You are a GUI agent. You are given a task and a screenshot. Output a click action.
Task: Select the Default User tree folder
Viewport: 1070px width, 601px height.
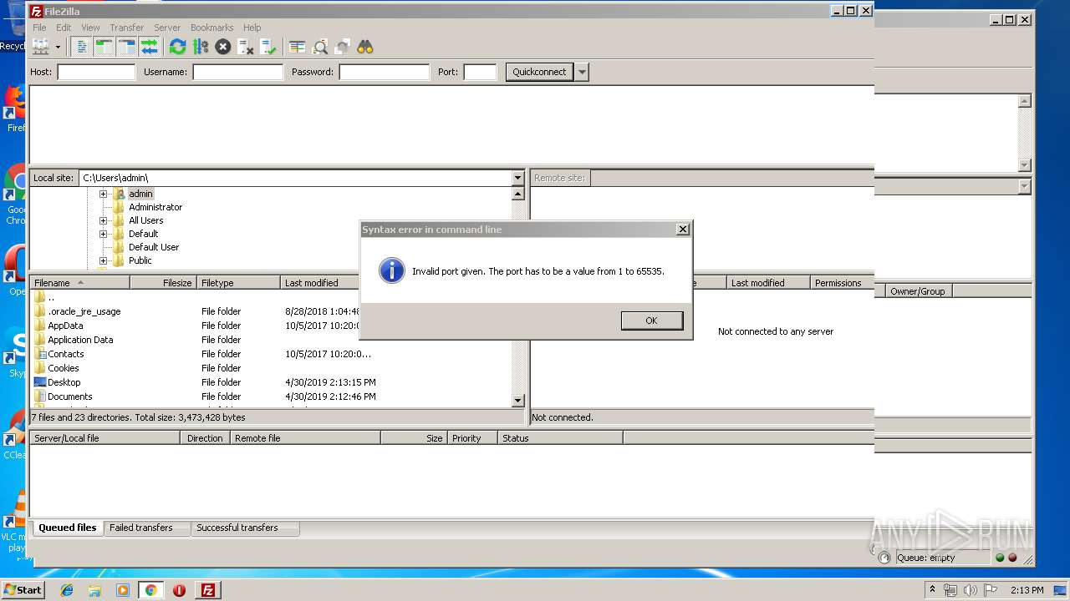point(154,247)
